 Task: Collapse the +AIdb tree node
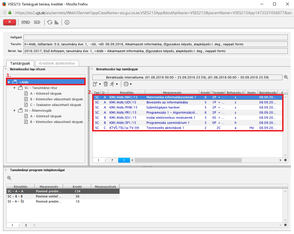tap(9, 82)
